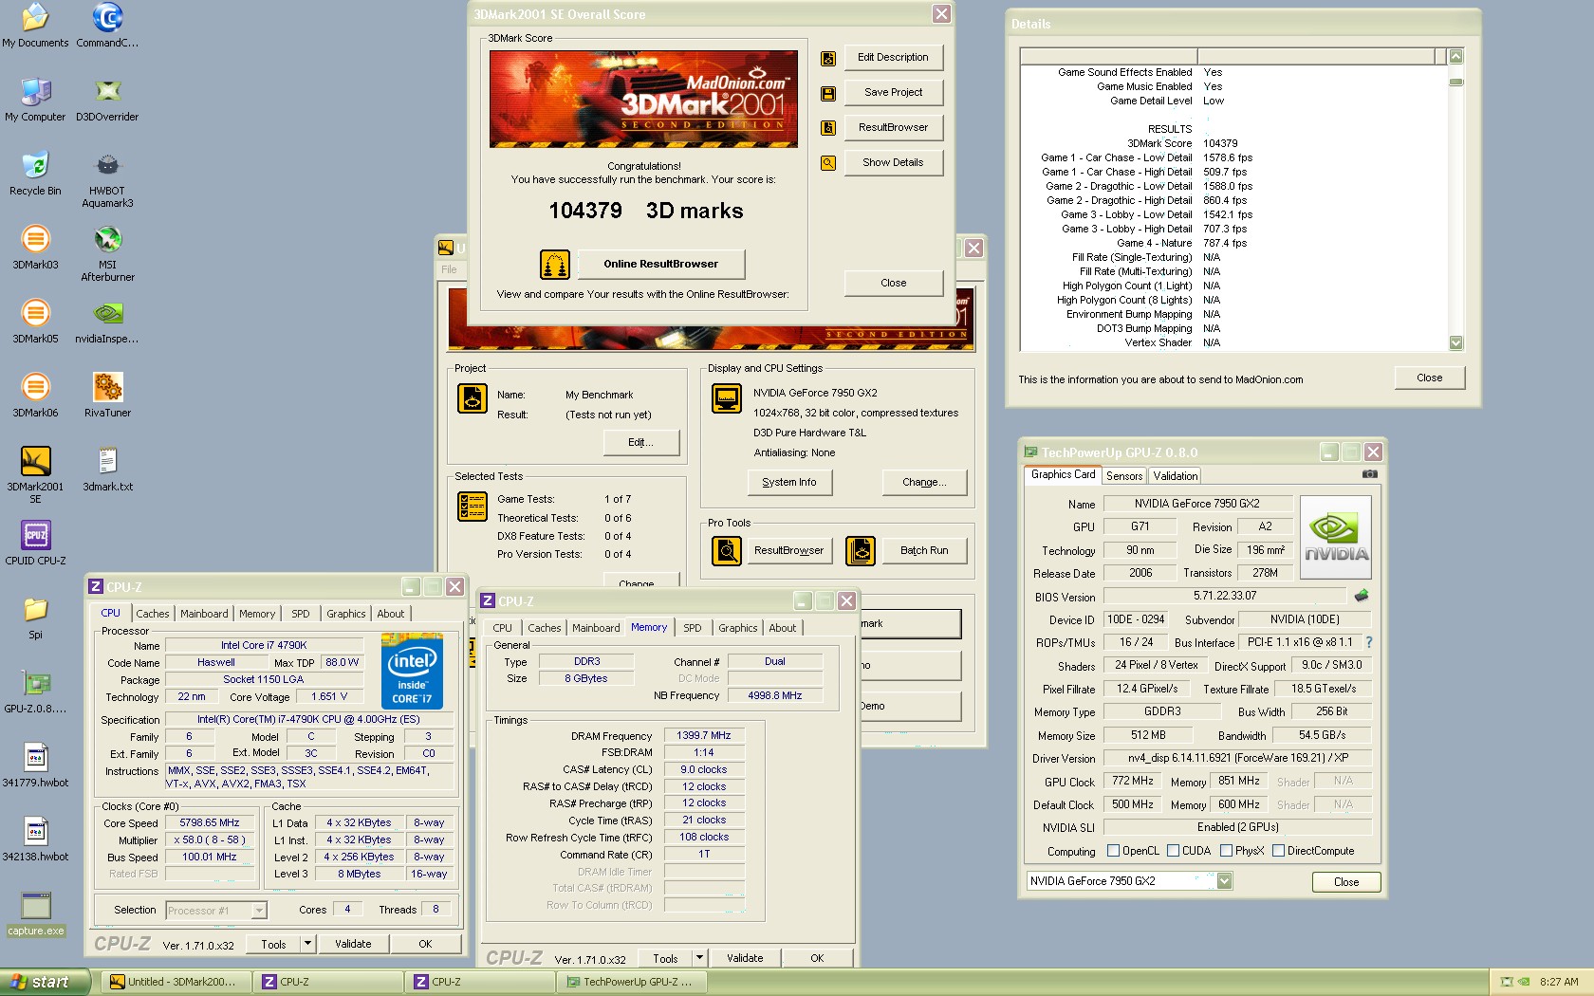Click scroll up arrow in Details list
The height and width of the screenshot is (996, 1594).
[1455, 57]
